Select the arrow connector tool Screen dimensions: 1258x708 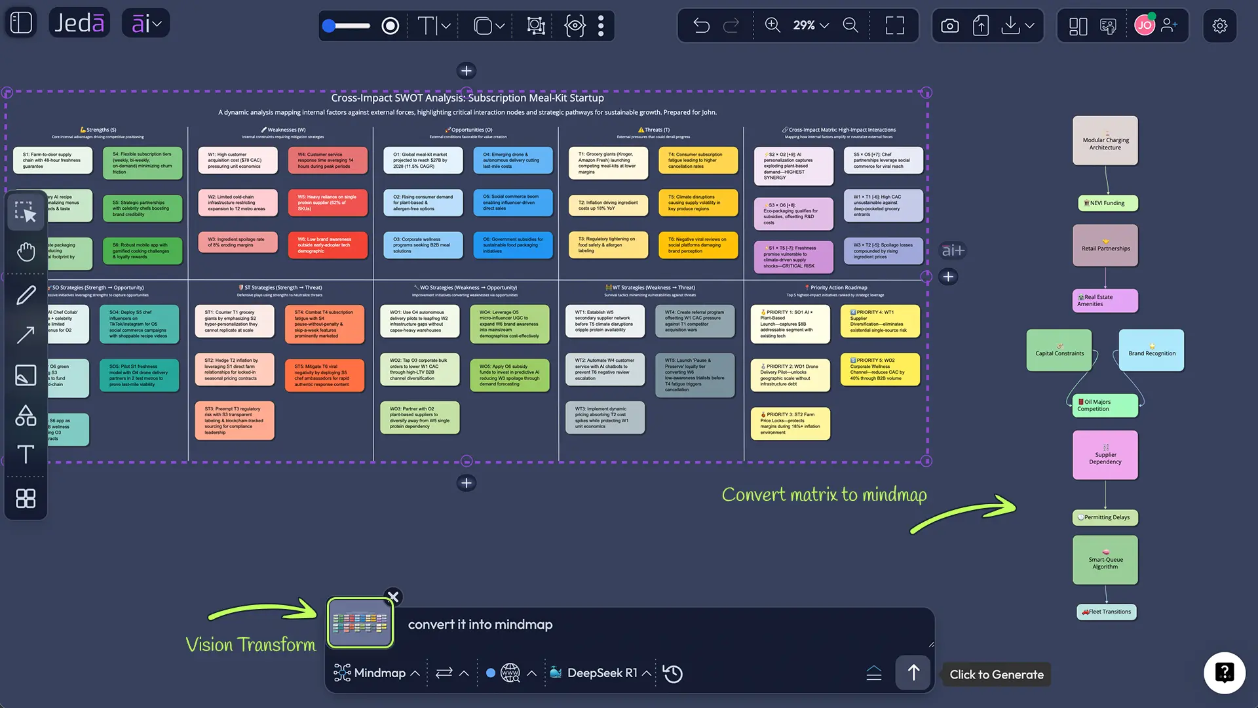point(26,335)
